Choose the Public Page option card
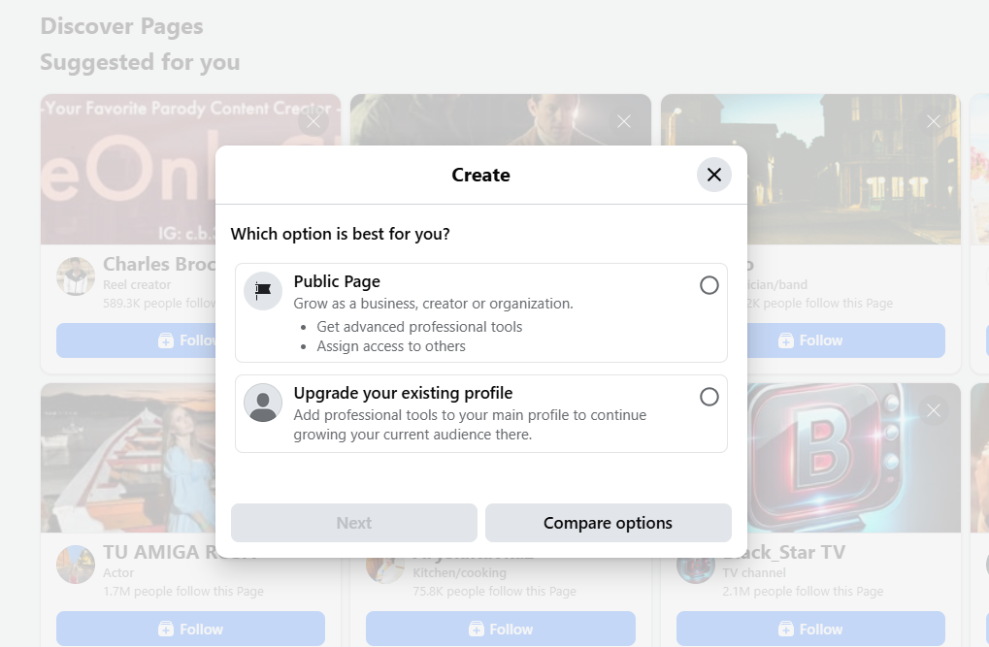This screenshot has height=647, width=989. 480,312
